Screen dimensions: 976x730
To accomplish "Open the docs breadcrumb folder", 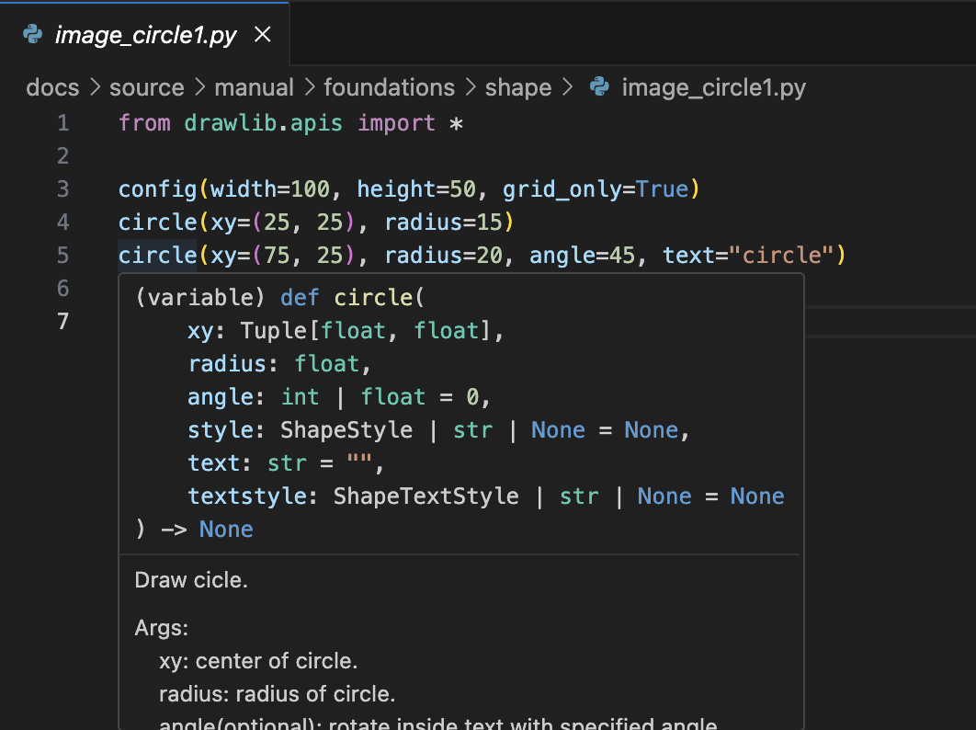I will (52, 87).
